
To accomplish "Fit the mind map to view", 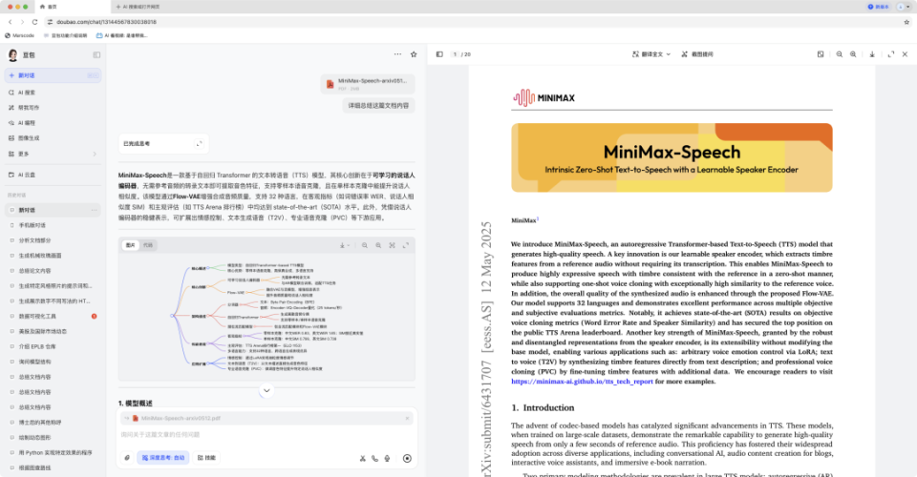I will [x=392, y=245].
